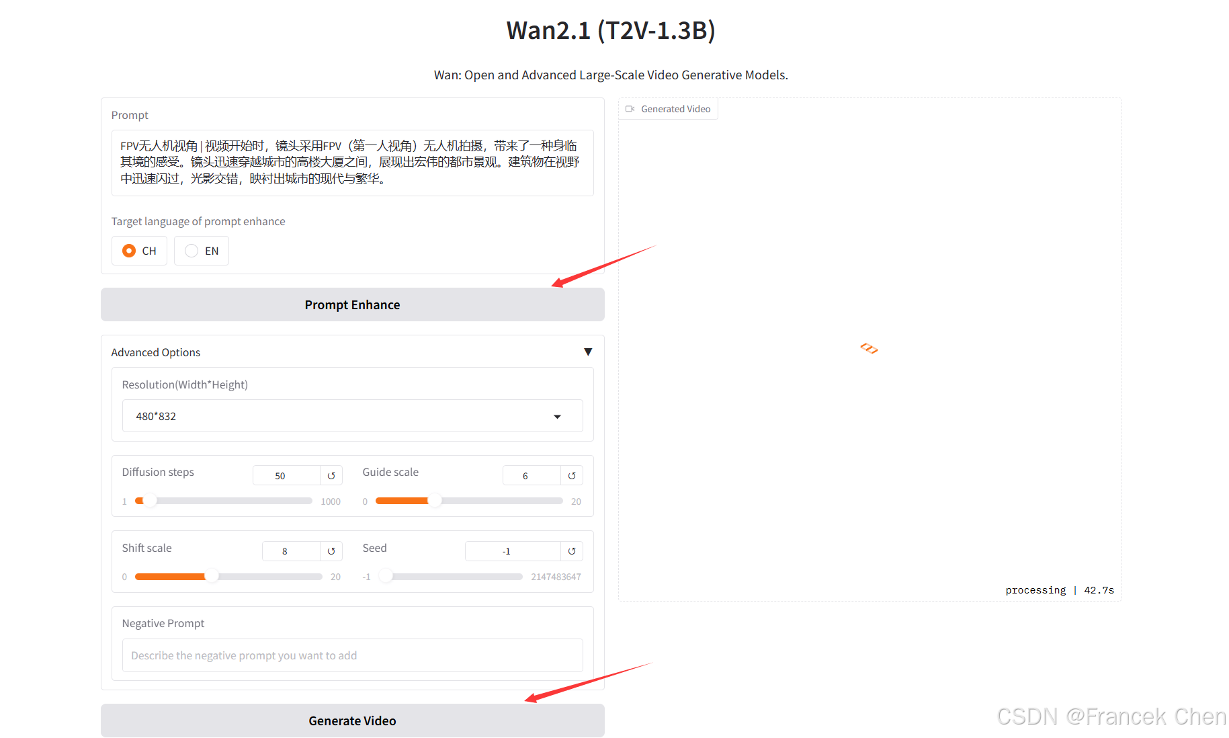Screen dimensions: 1229x738
Task: Click the Advanced Options label
Action: [x=156, y=352]
